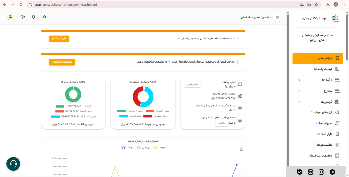Viewport: 349px width, 177px height.
Task: Open لیست واحدها in the sidebar
Action: pyautogui.click(x=318, y=69)
